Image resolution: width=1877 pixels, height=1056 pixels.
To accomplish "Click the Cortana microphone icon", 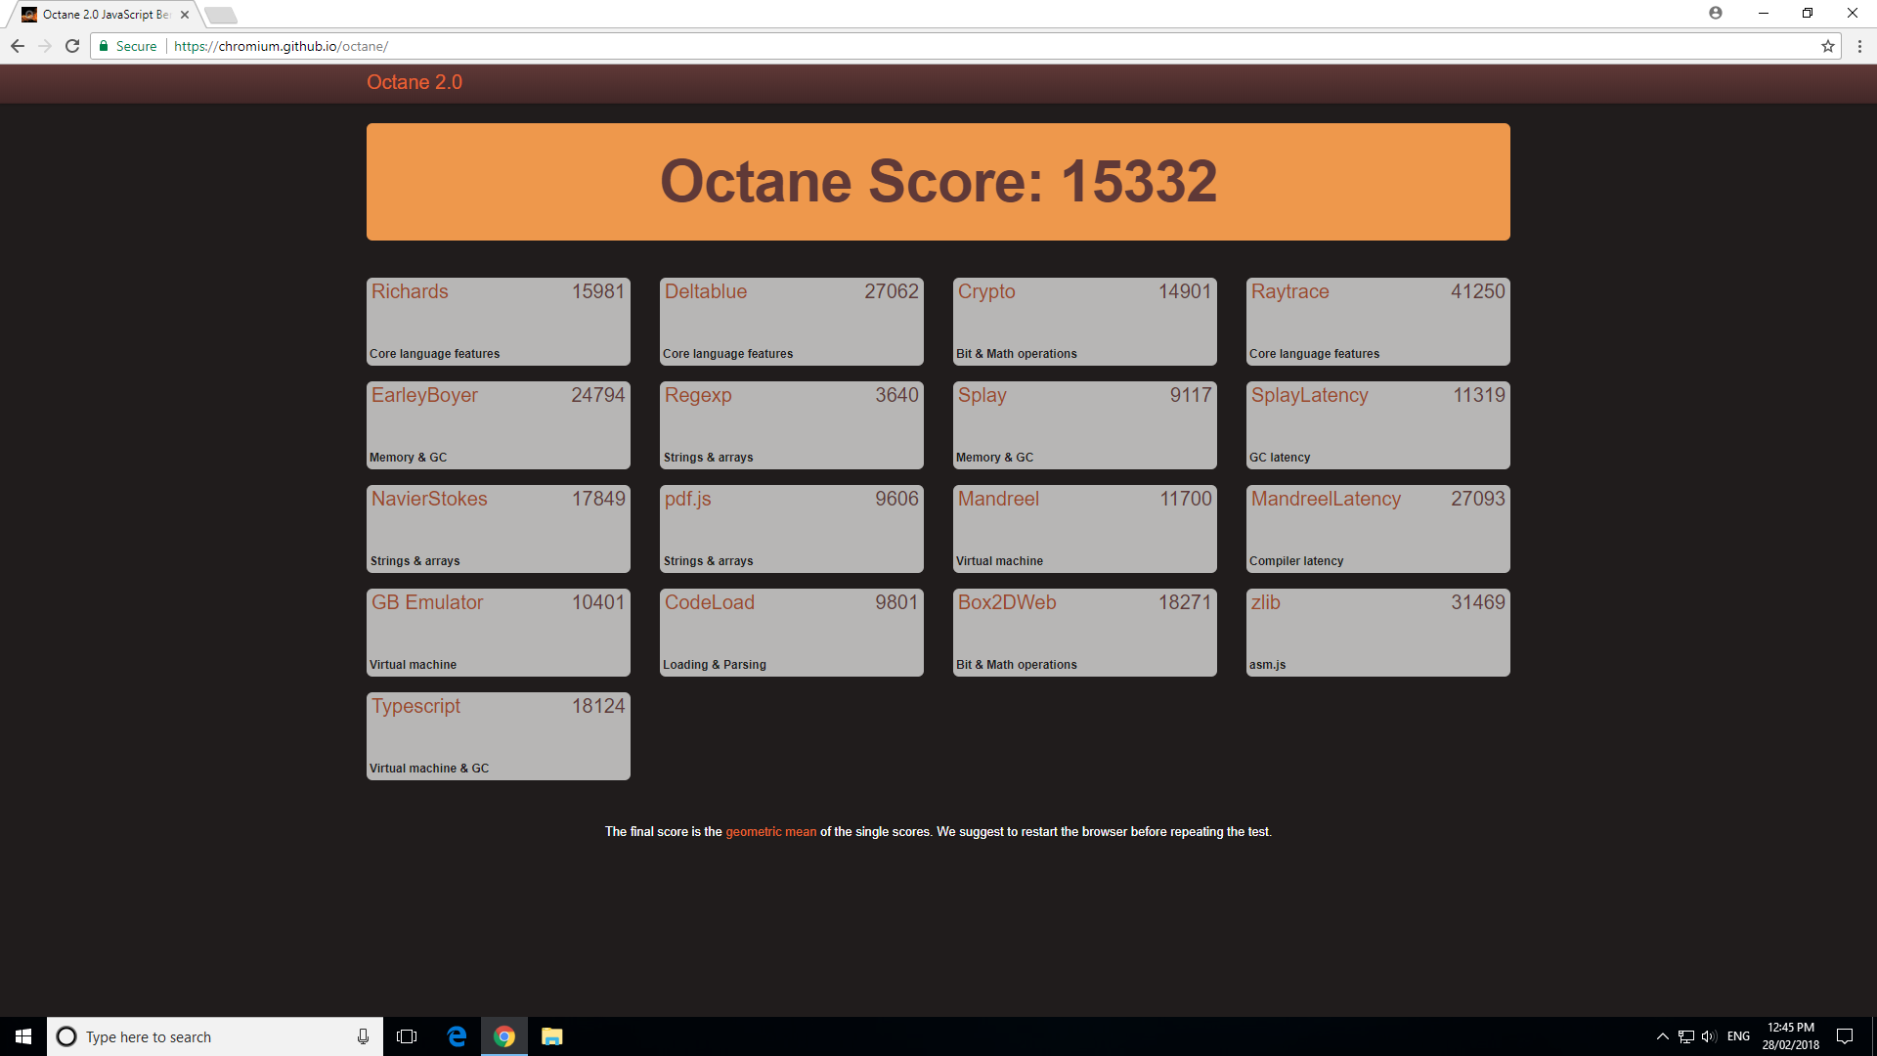I will tap(363, 1036).
